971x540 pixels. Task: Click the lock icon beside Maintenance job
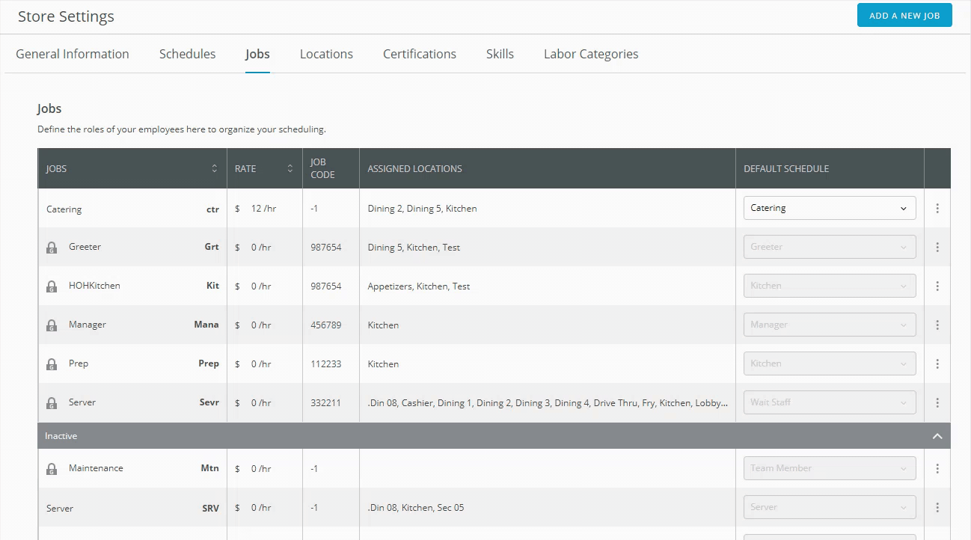click(x=52, y=469)
